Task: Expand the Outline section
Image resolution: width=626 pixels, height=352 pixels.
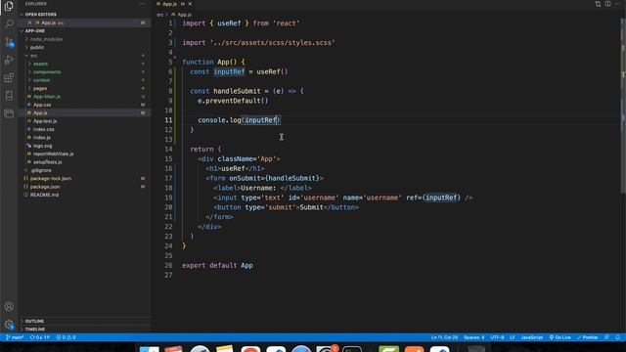Action: tap(35, 321)
